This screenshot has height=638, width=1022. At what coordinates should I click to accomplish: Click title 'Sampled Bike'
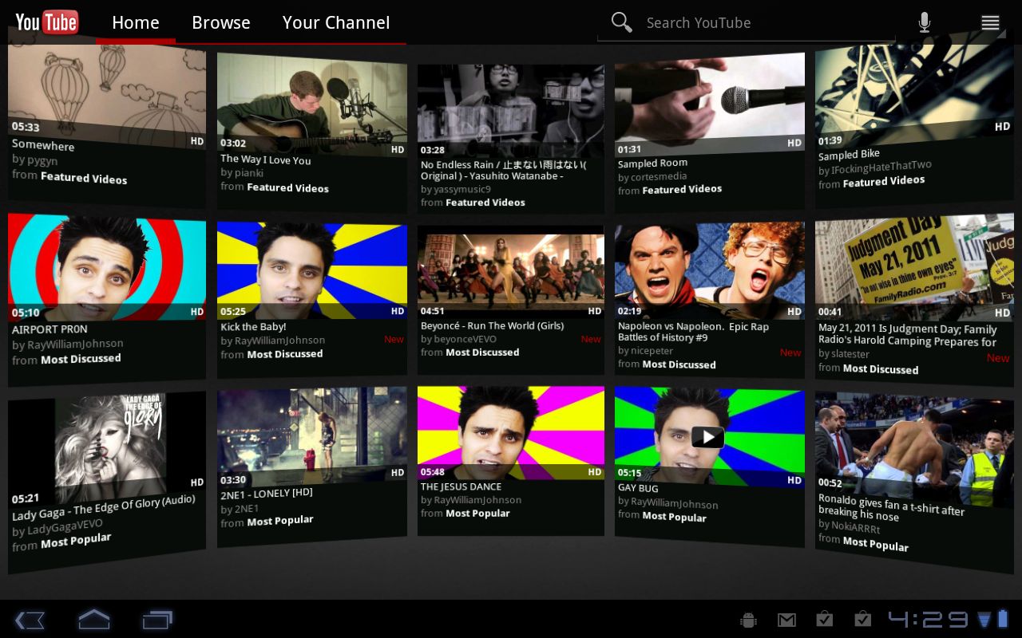coord(849,155)
